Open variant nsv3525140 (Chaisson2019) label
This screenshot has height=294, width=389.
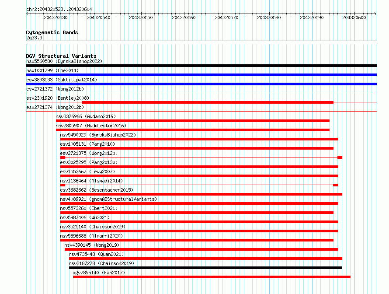point(93,227)
